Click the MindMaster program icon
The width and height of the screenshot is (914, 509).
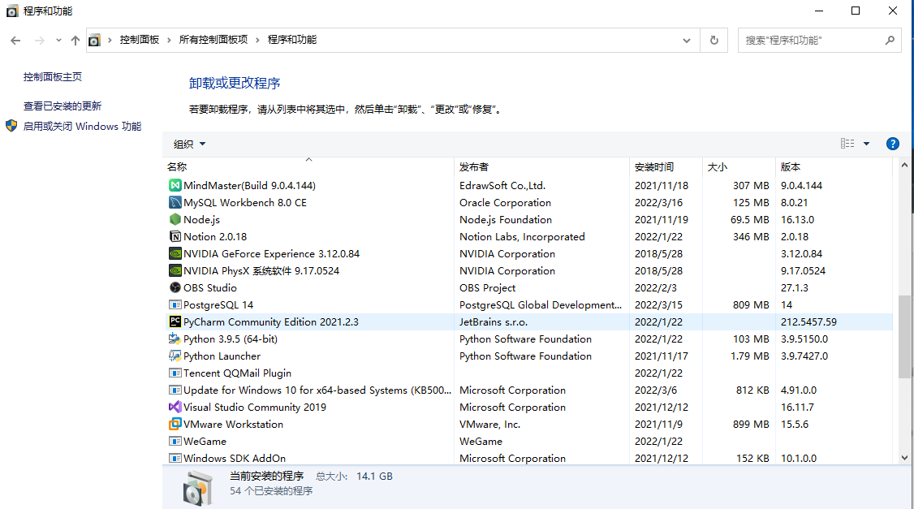coord(175,185)
